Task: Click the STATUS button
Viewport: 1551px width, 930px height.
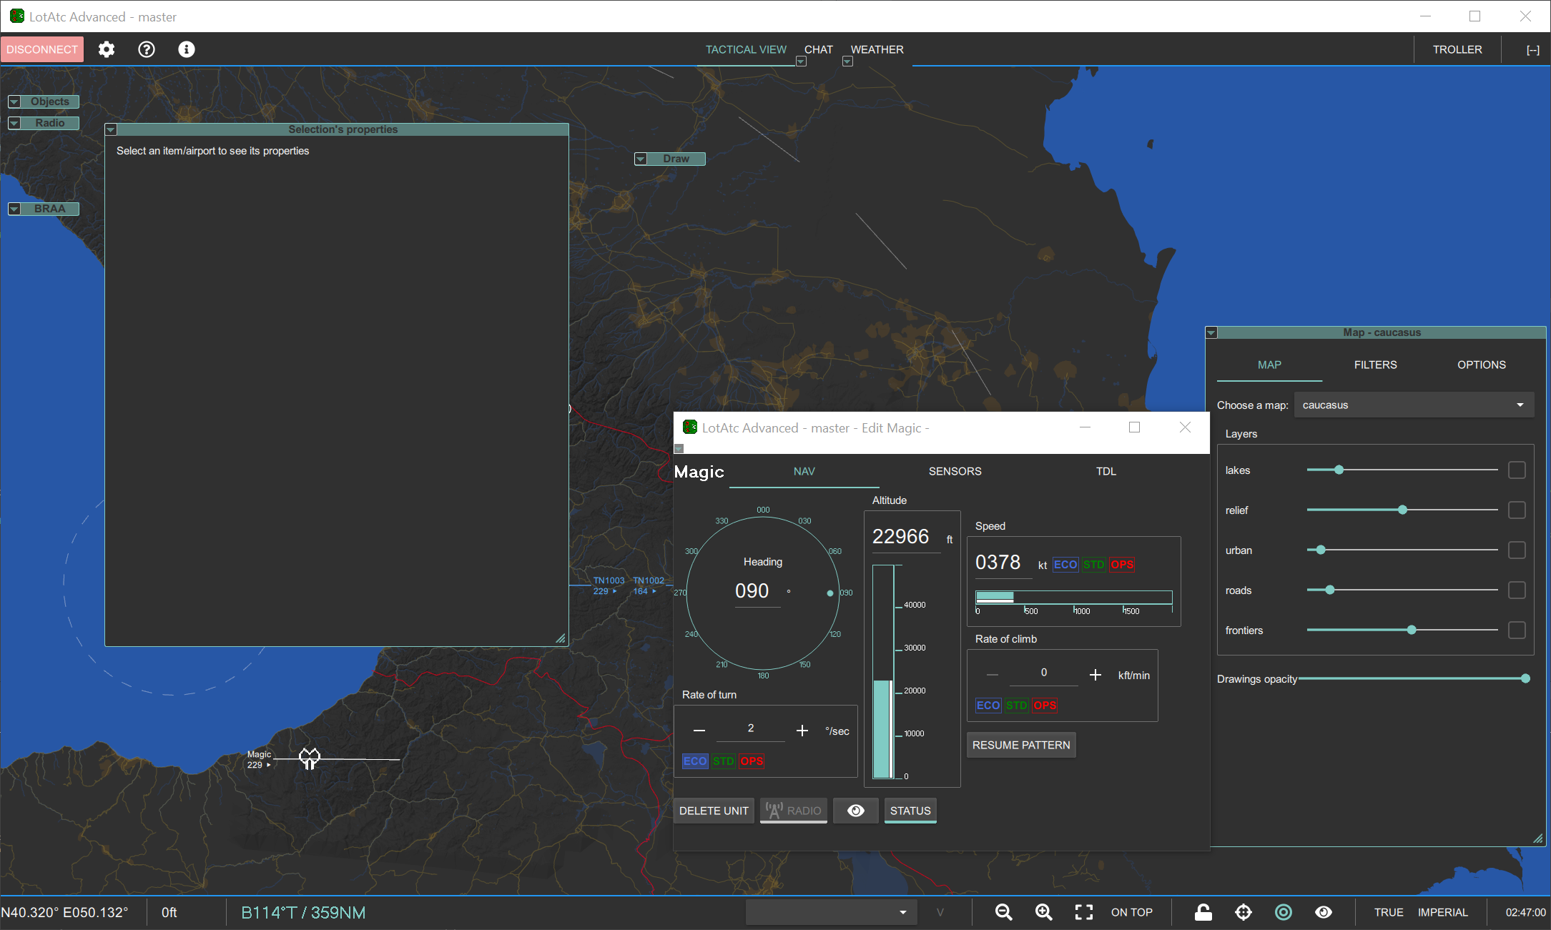Action: pyautogui.click(x=910, y=811)
